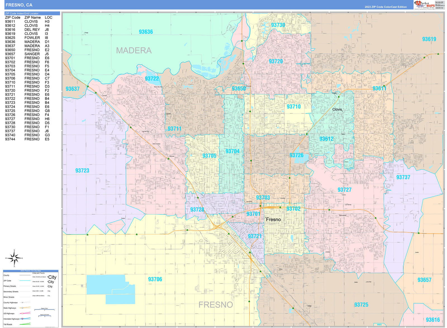Expand the 2023 Fresno, CA City Map legend header

31,271
